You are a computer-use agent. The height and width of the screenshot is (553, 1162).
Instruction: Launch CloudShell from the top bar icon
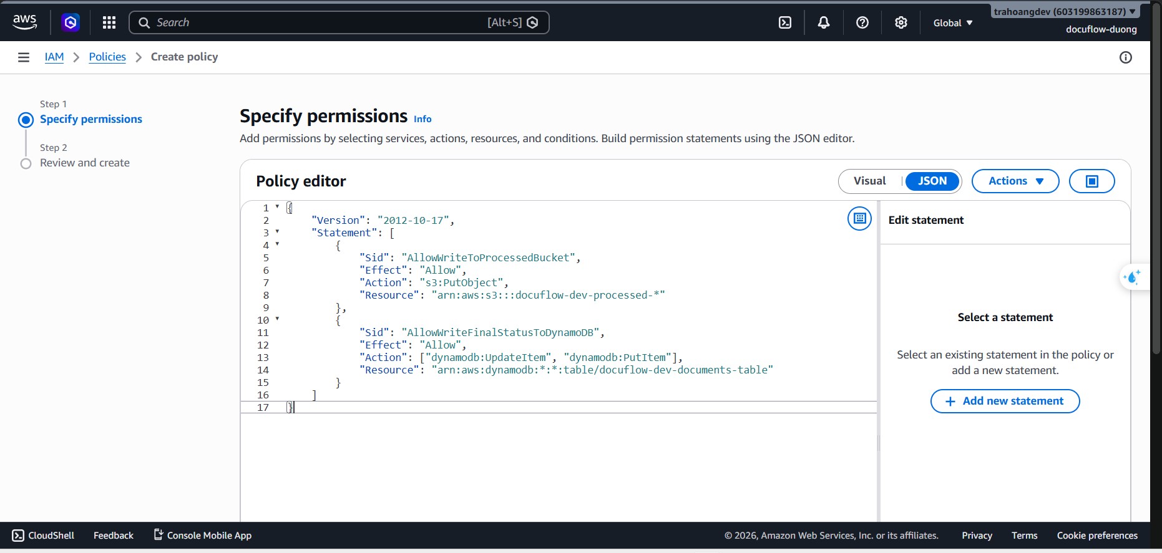(785, 22)
